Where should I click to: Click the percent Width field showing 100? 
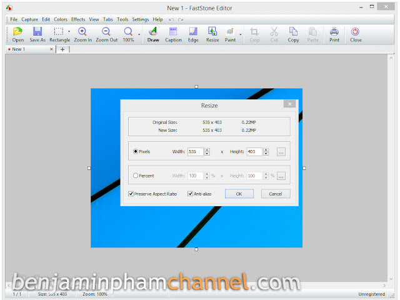point(196,176)
